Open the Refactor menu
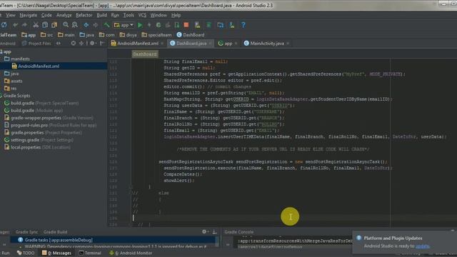This screenshot has width=457, height=257. point(84,15)
